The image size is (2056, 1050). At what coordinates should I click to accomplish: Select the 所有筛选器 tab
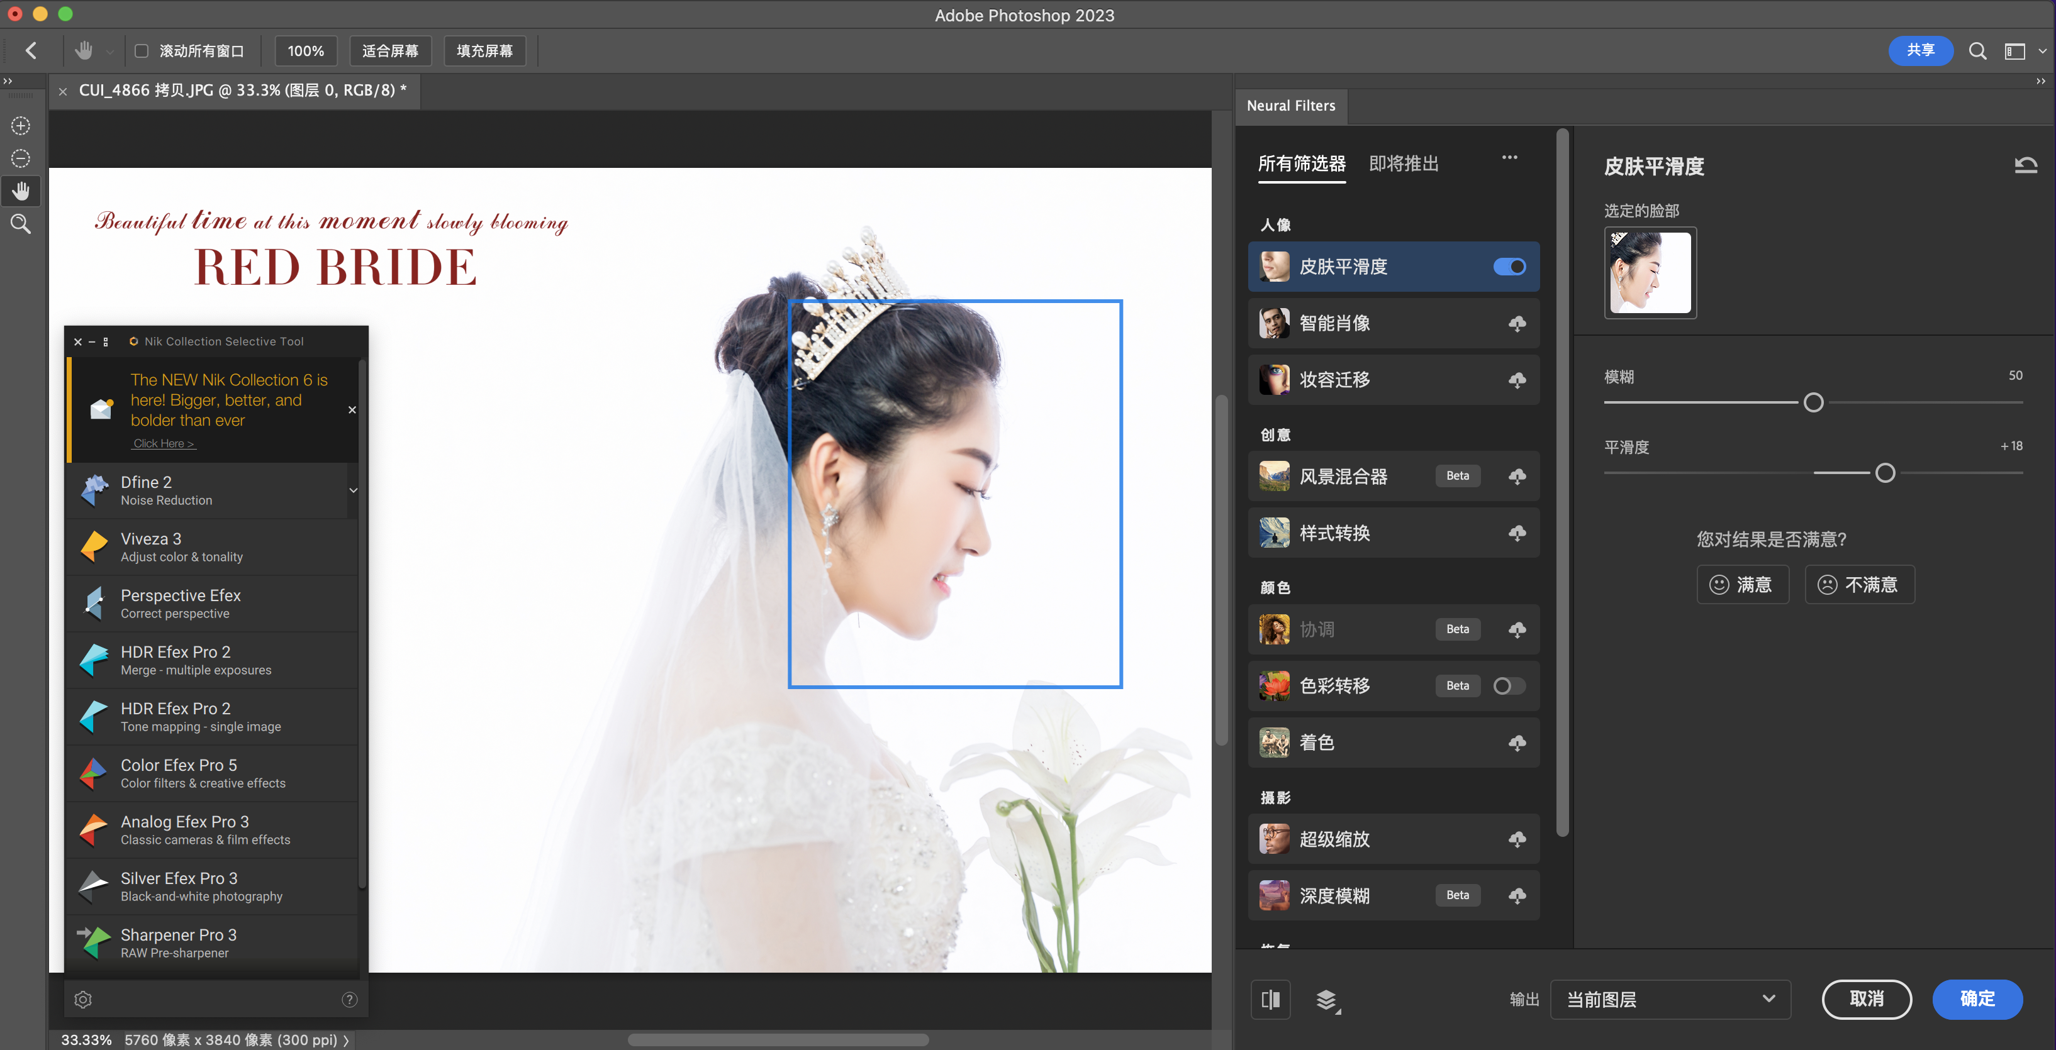pos(1301,163)
